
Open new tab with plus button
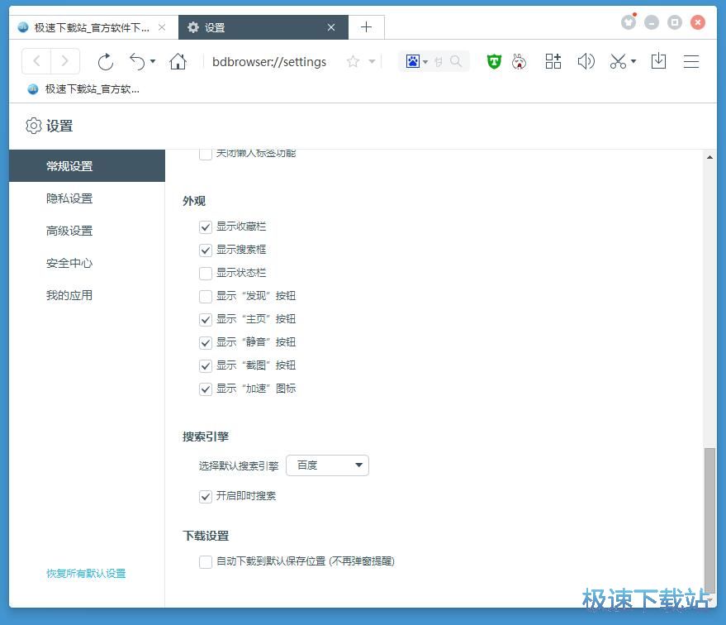tap(366, 27)
